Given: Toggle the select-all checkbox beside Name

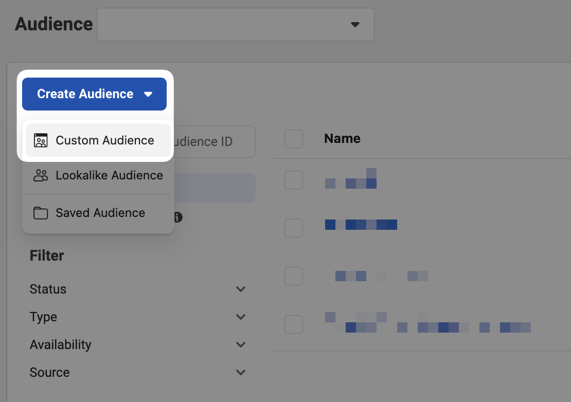Looking at the screenshot, I should click(x=294, y=139).
